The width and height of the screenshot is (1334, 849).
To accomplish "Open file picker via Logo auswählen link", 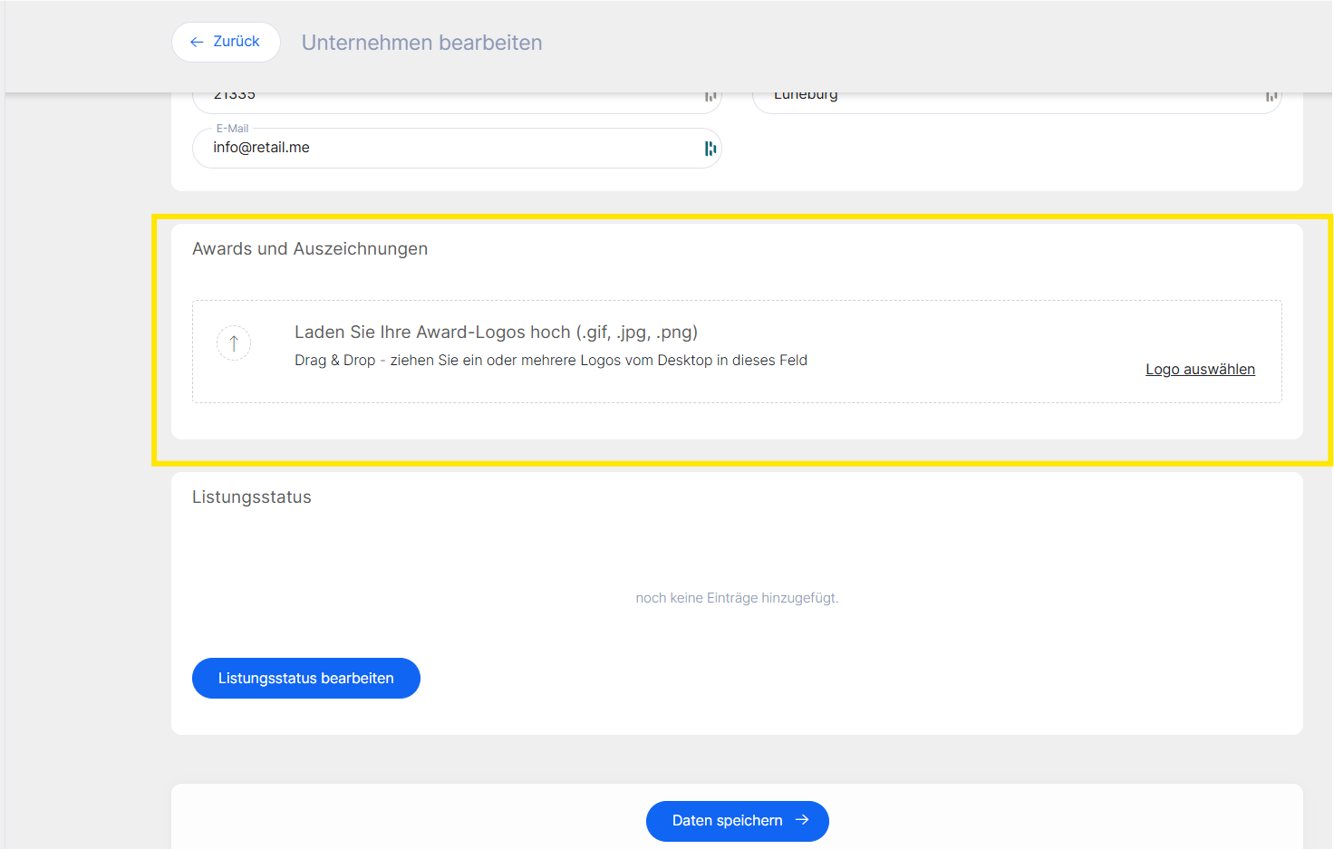I will click(x=1200, y=370).
